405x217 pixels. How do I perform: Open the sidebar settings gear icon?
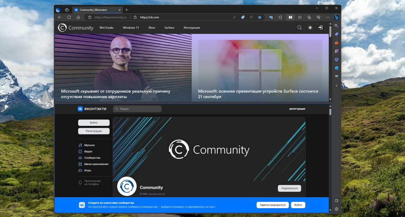pyautogui.click(x=337, y=209)
